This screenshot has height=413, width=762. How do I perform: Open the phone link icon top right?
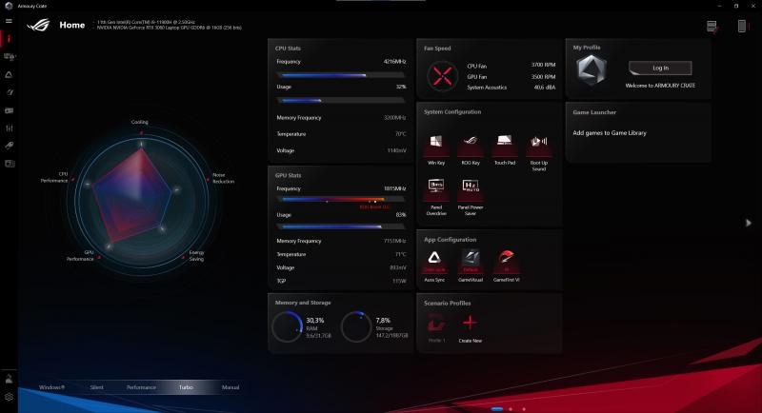742,26
